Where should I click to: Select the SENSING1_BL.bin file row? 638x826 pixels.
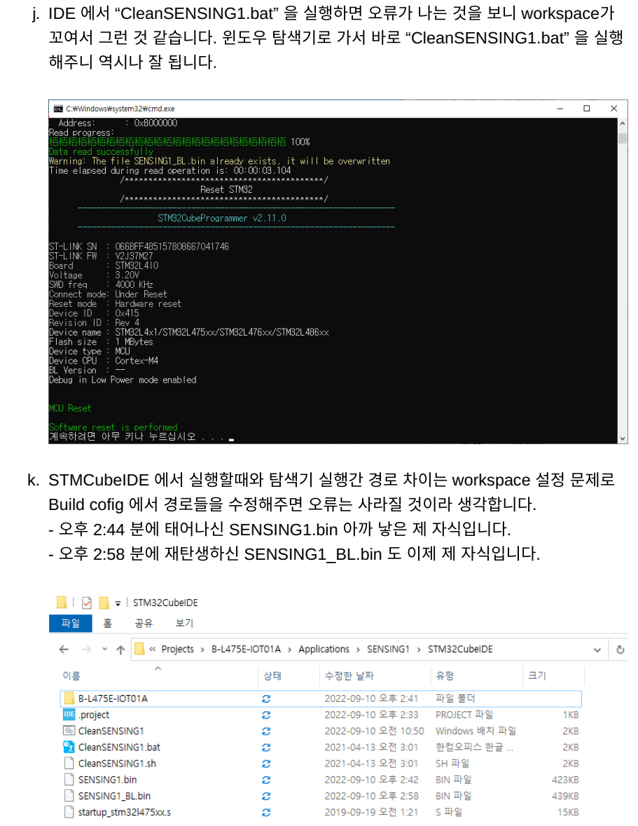[x=321, y=796]
